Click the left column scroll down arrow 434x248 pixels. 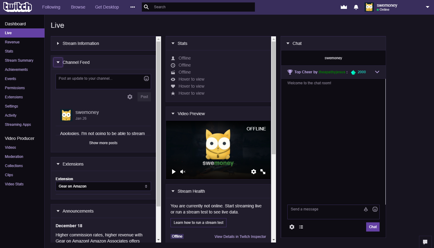tap(158, 240)
